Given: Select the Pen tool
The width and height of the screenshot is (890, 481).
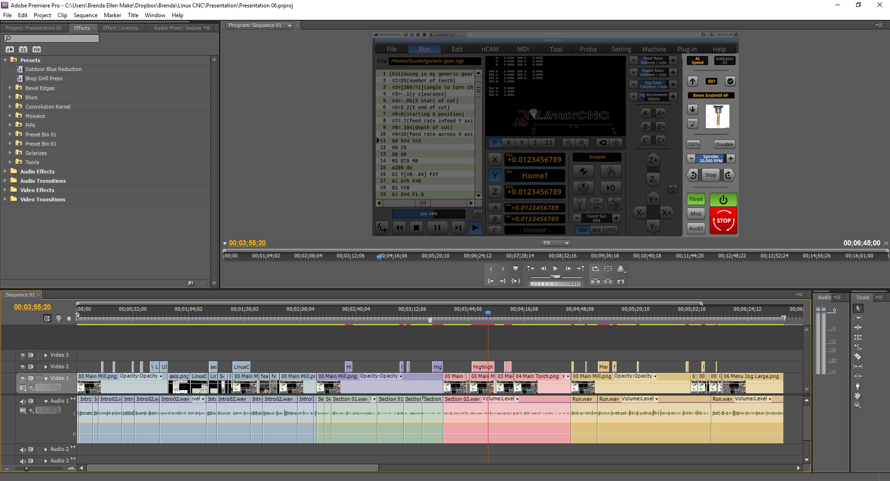Looking at the screenshot, I should 858,386.
